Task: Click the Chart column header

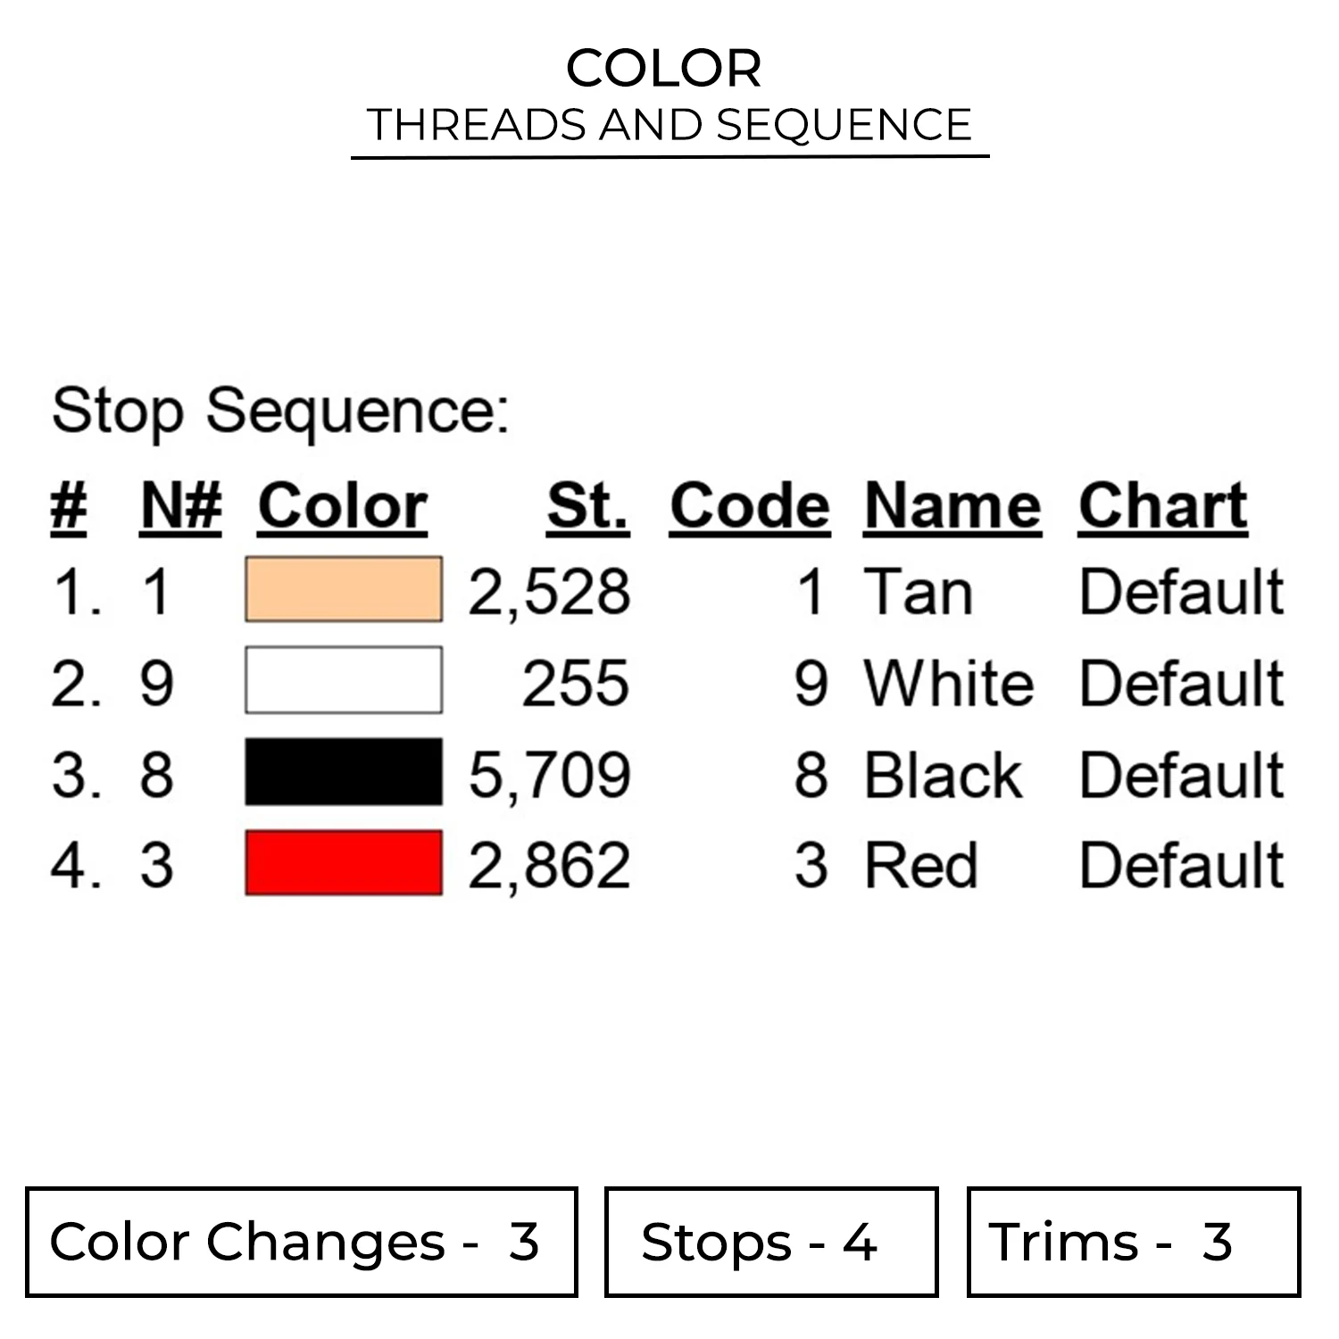Action: (x=1162, y=507)
